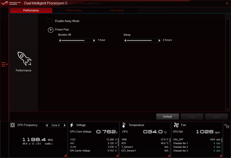Viewport: 231px width, 158px height.
Task: Click the +12V voltage row
Action: coord(93,139)
